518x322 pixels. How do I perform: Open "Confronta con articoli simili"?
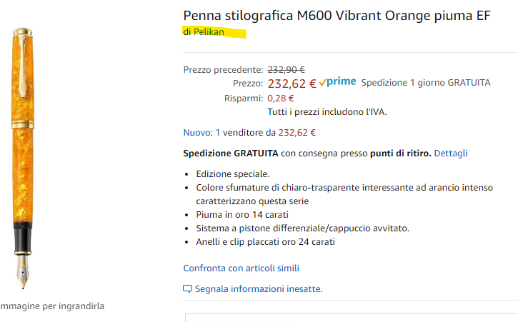tap(241, 268)
